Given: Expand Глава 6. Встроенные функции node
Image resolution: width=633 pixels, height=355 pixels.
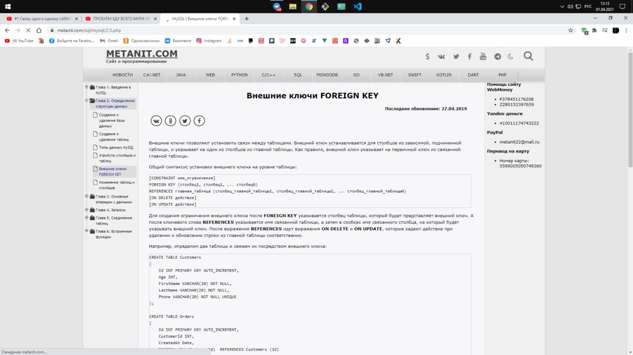Looking at the screenshot, I should [x=87, y=231].
